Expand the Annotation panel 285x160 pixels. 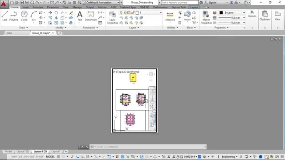pos(90,28)
